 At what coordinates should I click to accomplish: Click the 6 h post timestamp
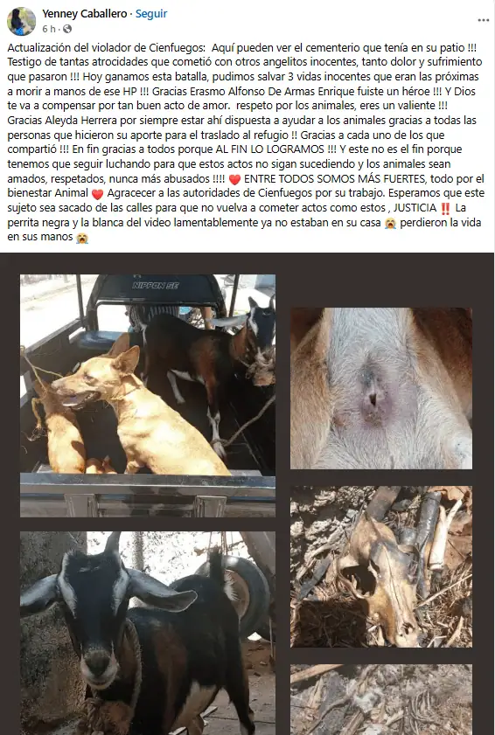pyautogui.click(x=49, y=29)
